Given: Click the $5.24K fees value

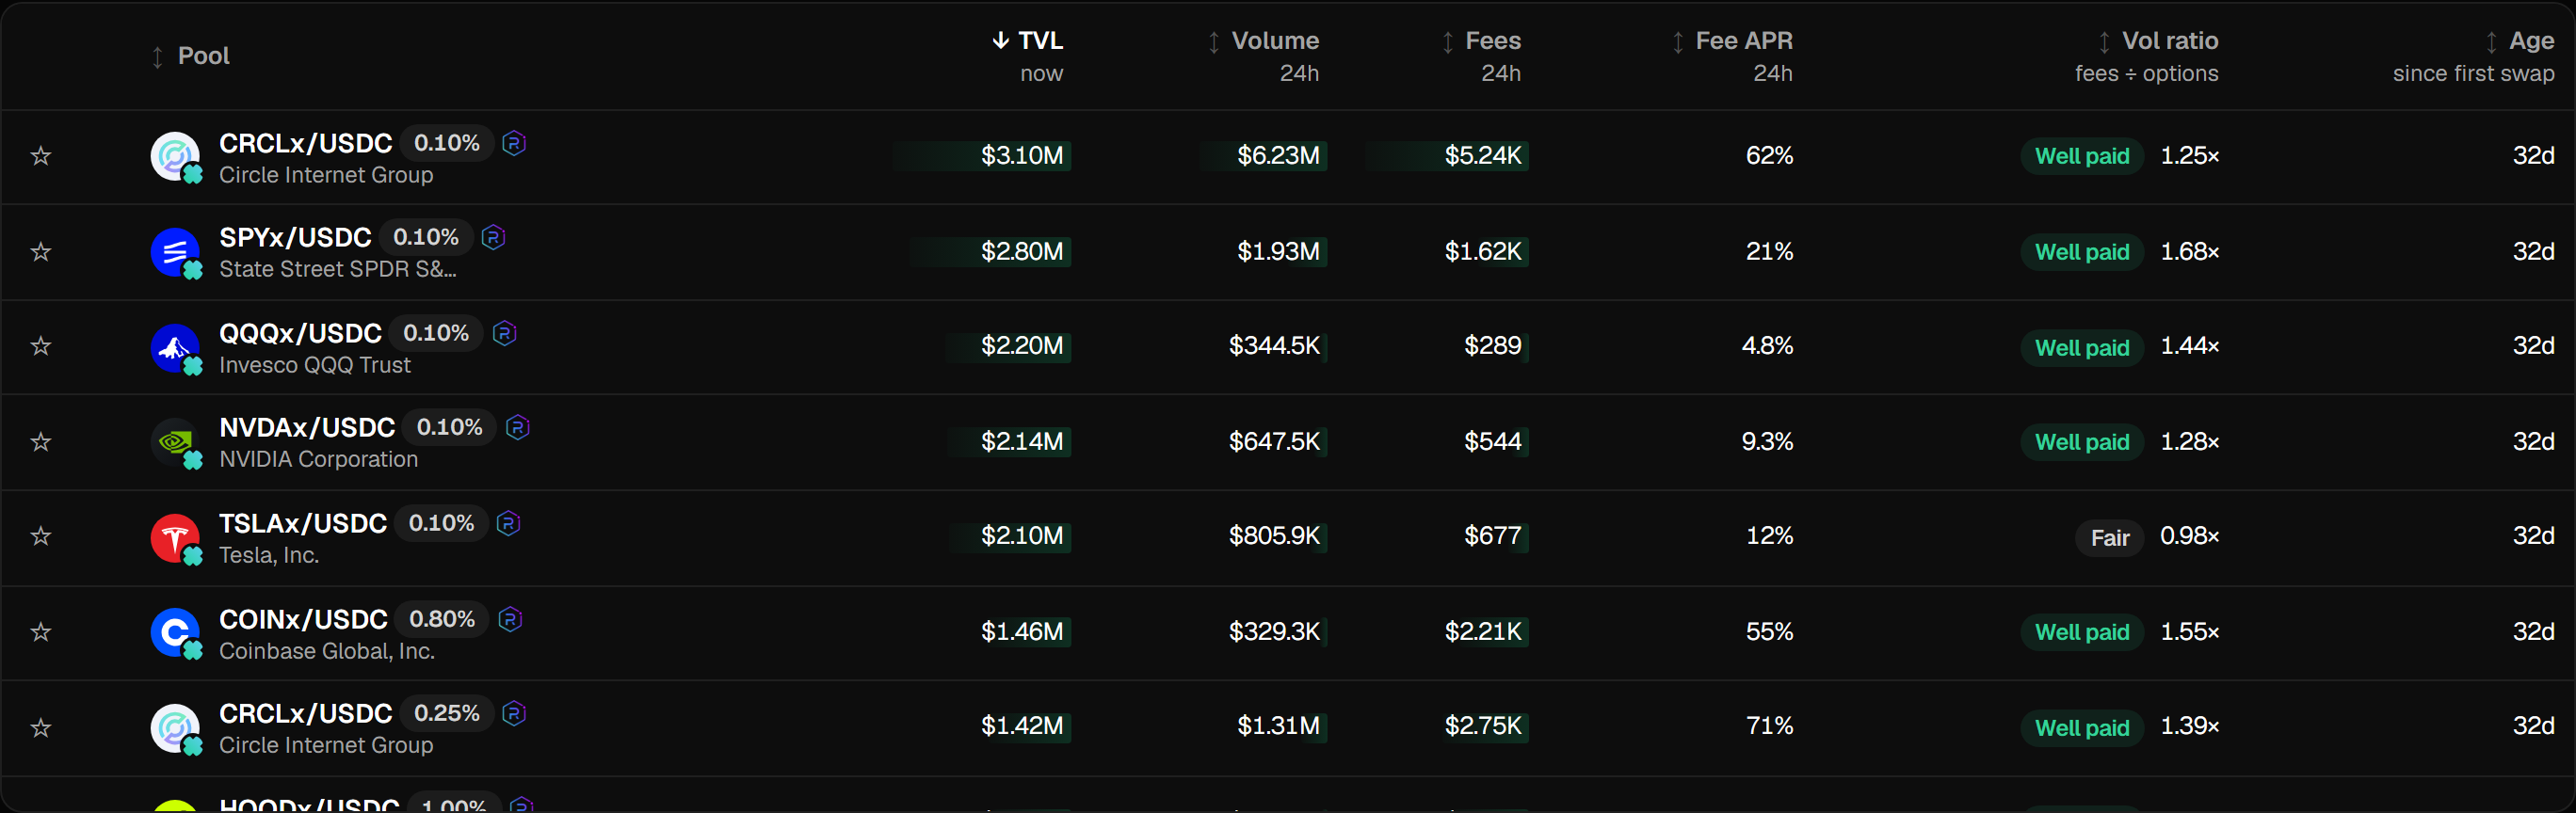Looking at the screenshot, I should coord(1483,156).
